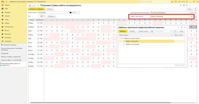Go forward with the right arrow button
The image size is (199, 104).
(34, 5)
